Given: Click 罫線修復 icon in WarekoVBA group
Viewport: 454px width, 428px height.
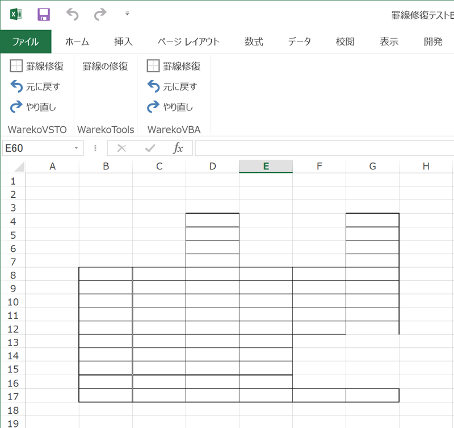Looking at the screenshot, I should click(153, 67).
